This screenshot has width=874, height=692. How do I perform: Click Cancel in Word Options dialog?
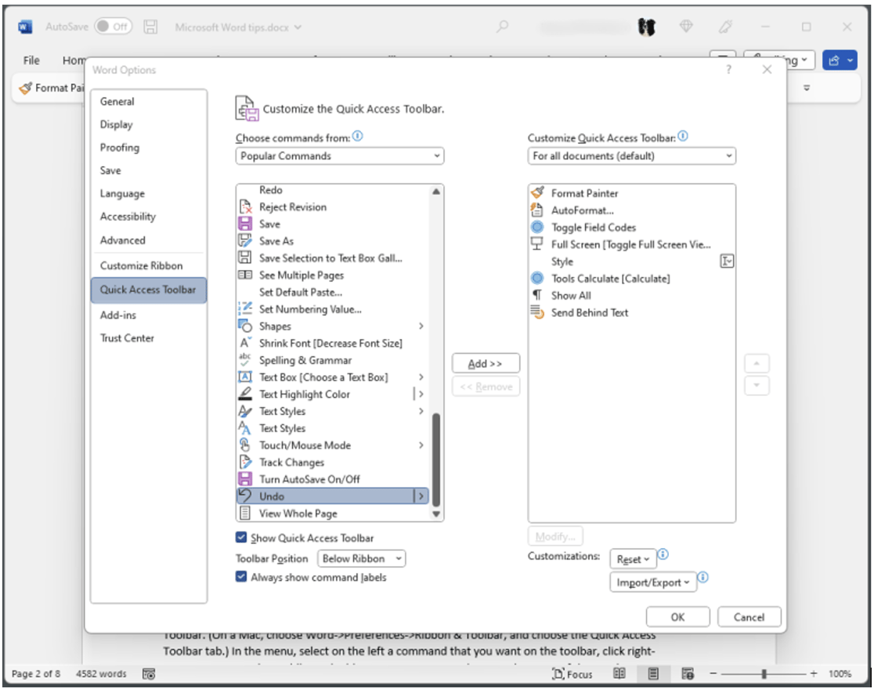(749, 617)
